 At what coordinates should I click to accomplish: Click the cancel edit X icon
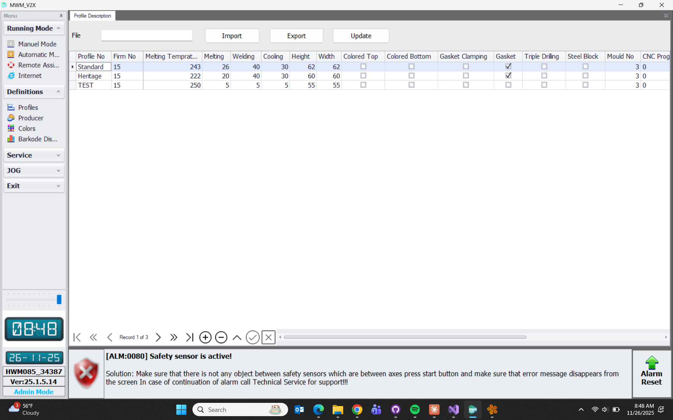pos(268,337)
